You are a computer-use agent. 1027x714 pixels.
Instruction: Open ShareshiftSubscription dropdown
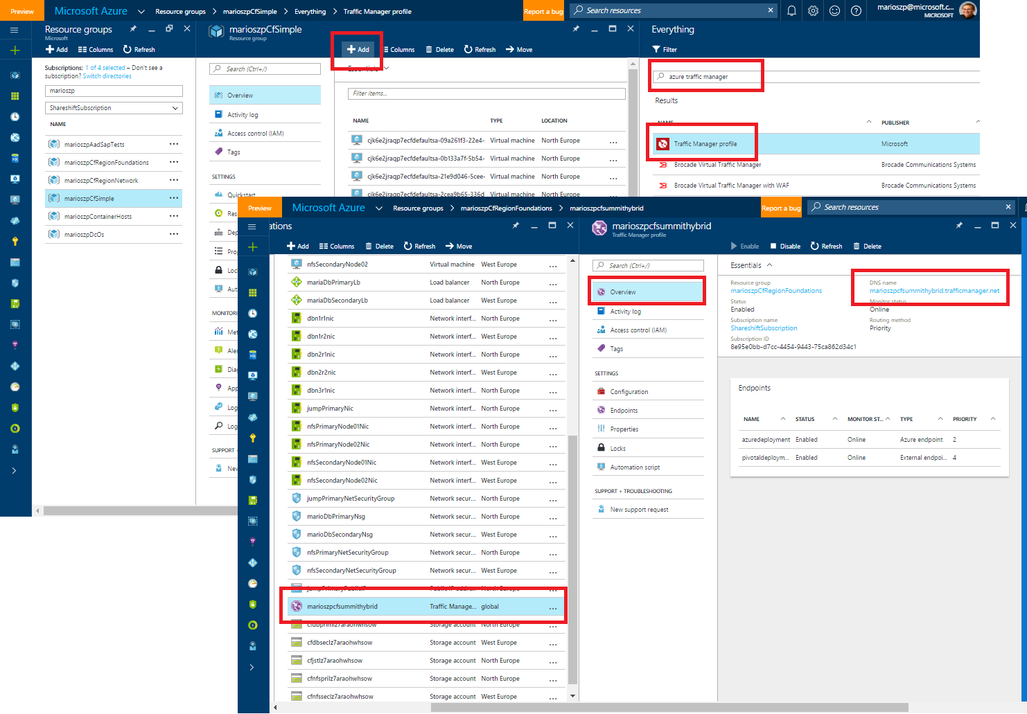(x=114, y=108)
